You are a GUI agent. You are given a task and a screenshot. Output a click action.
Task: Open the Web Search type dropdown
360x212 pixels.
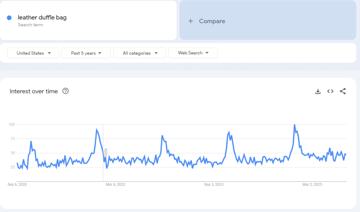193,53
